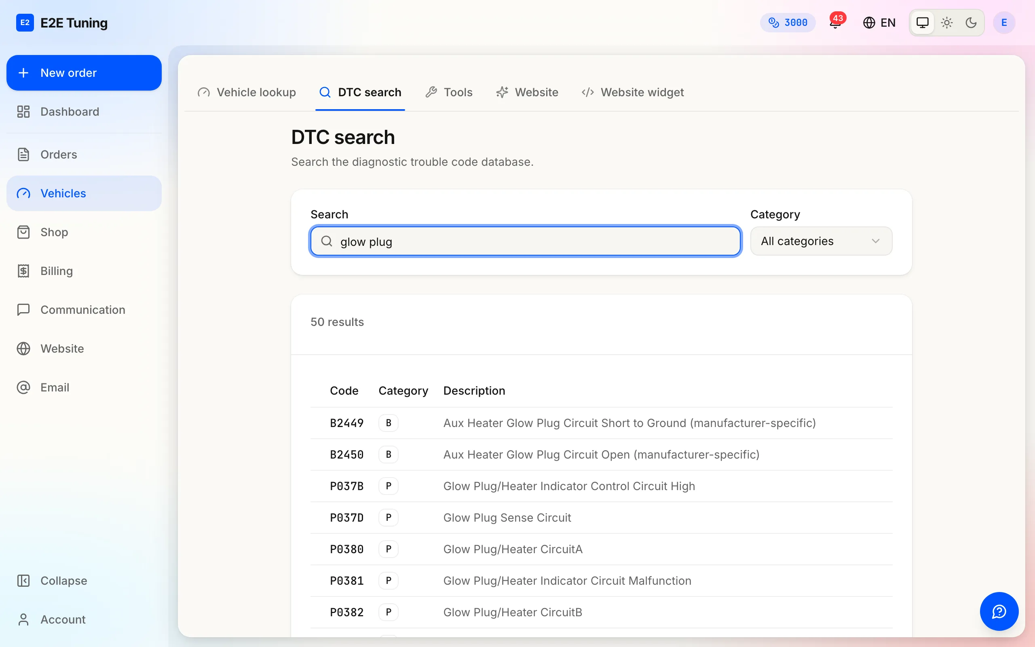The image size is (1035, 647).
Task: Open the user avatar E menu
Action: click(1004, 23)
